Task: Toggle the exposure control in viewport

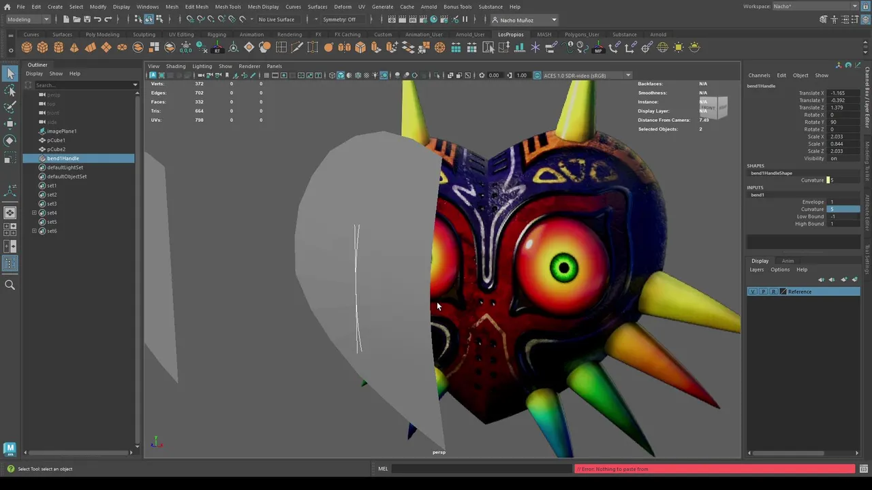Action: (x=482, y=76)
